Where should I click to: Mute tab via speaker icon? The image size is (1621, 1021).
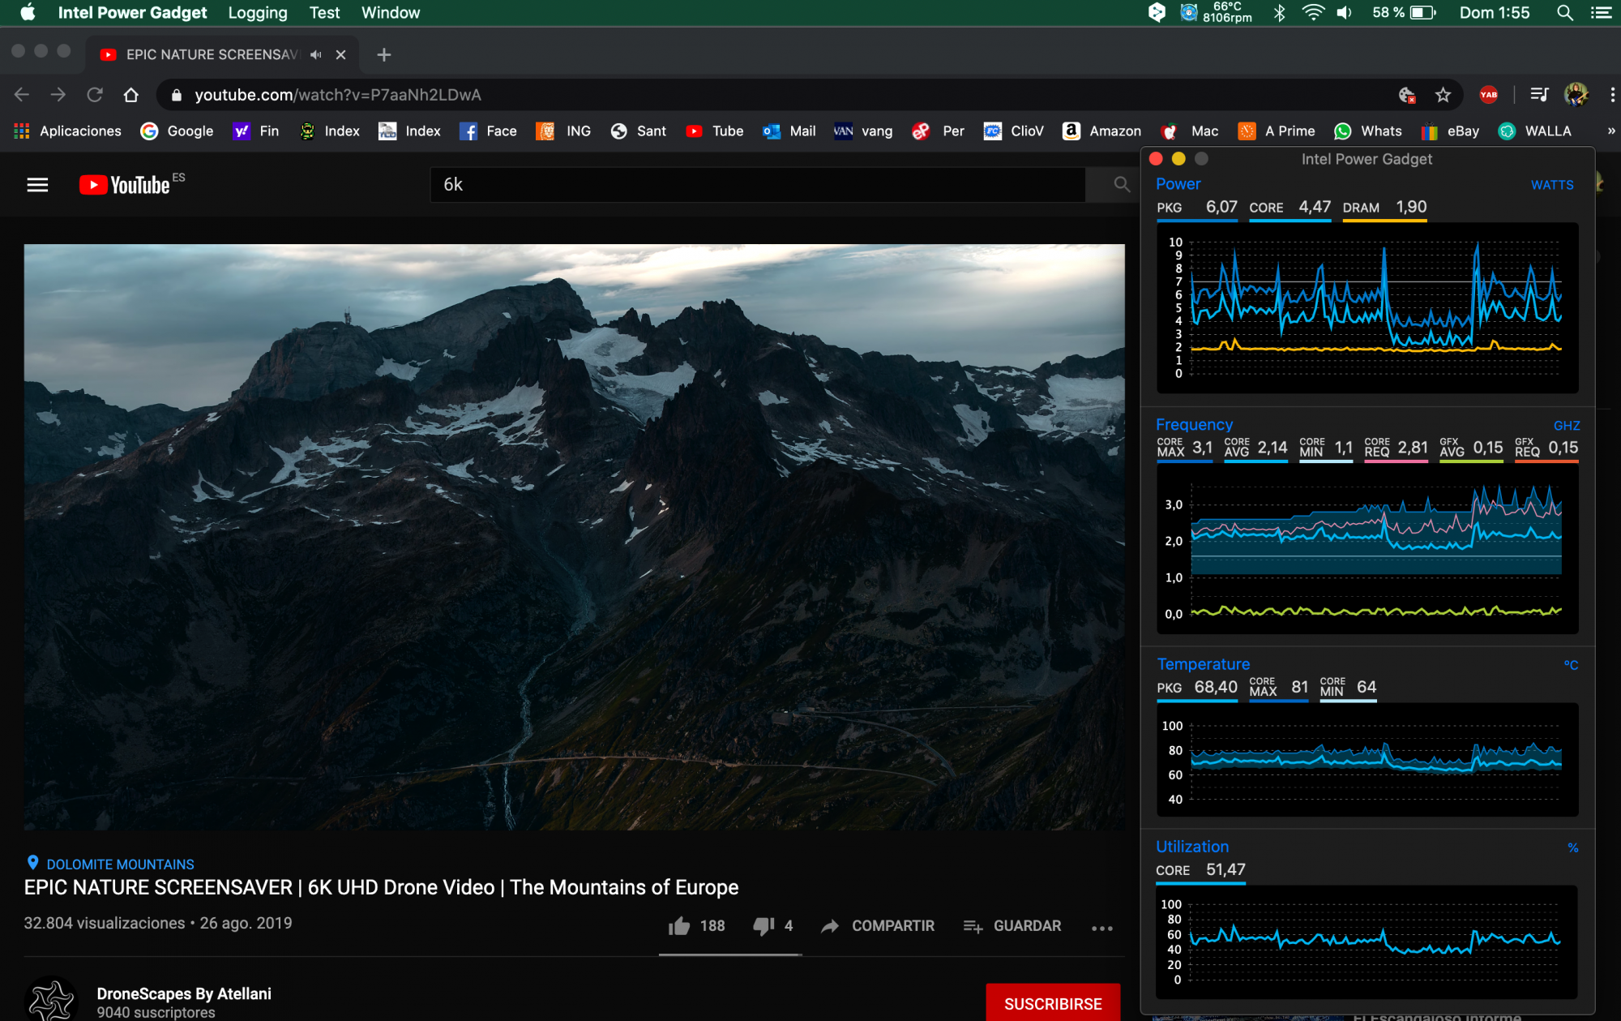coord(316,54)
